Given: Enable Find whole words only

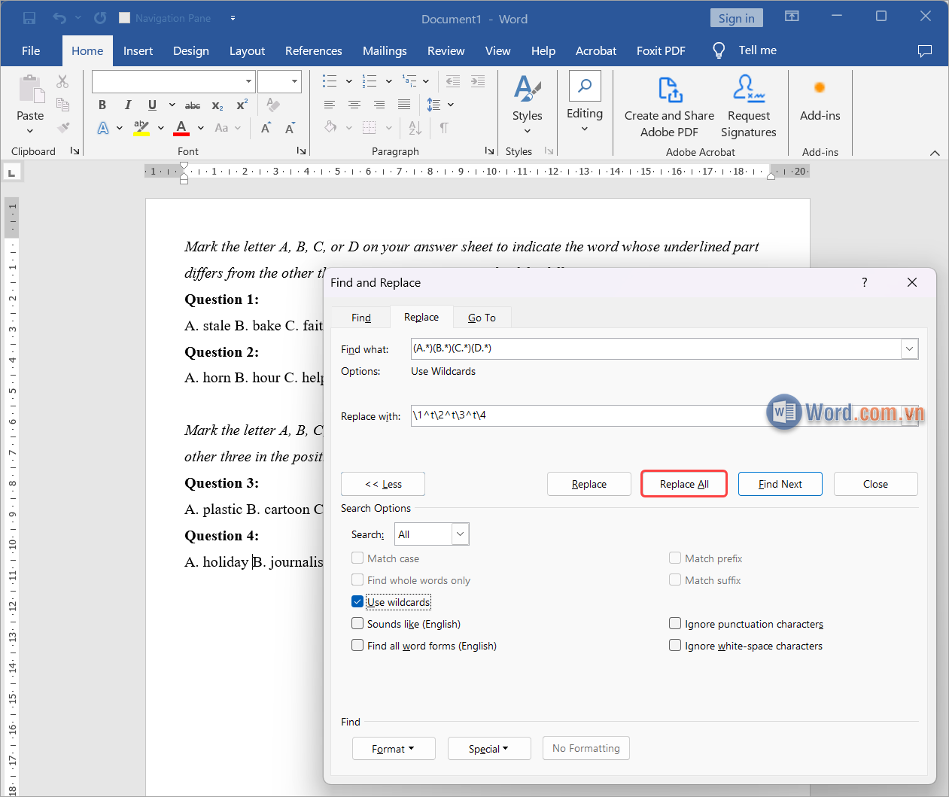Looking at the screenshot, I should click(357, 580).
